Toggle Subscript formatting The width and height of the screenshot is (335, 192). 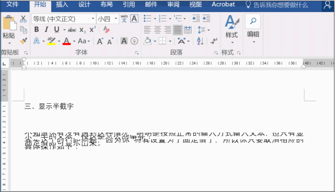tap(83, 30)
